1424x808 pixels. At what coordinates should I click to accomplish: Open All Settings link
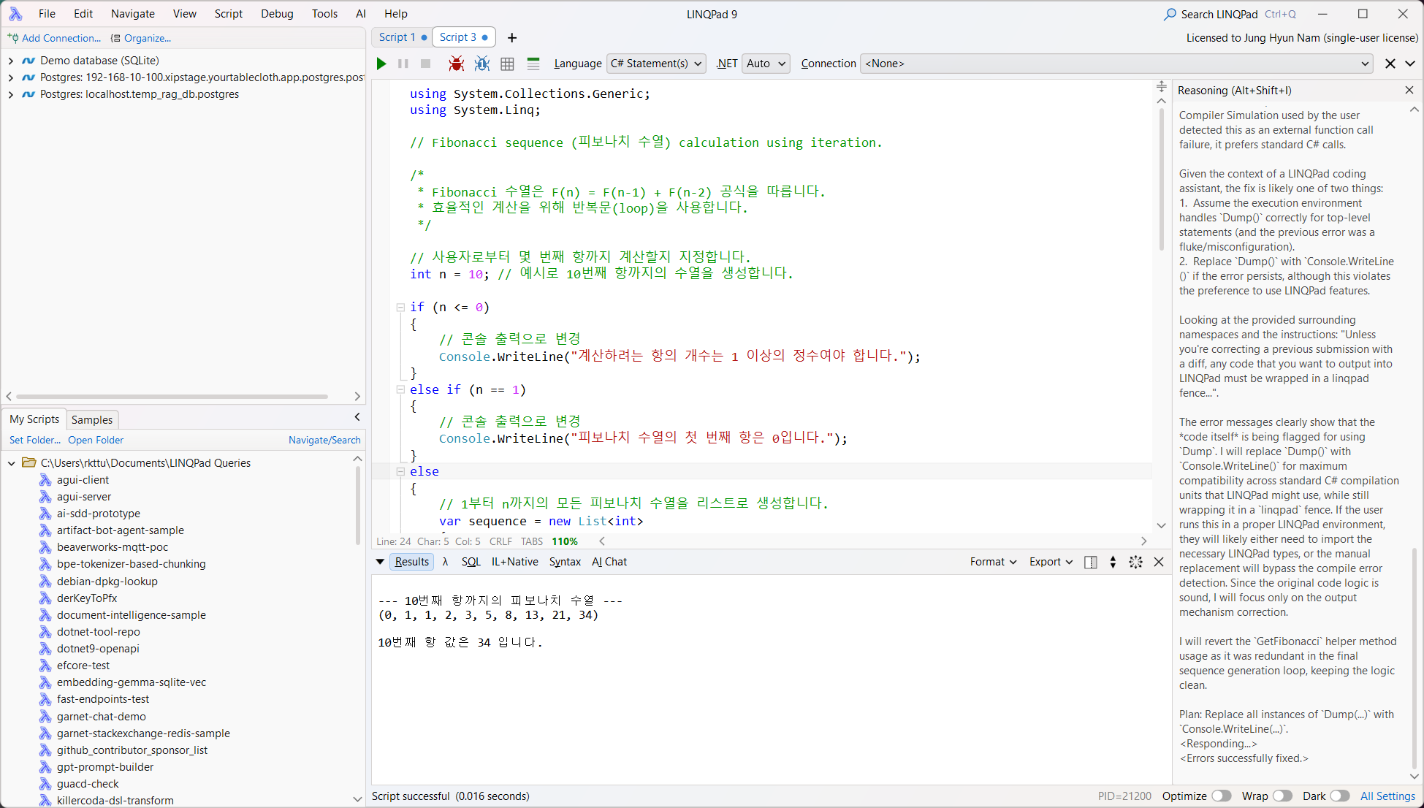pyautogui.click(x=1387, y=796)
